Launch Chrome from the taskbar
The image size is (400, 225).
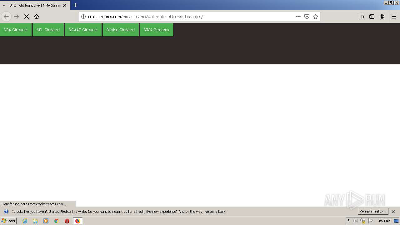57,221
